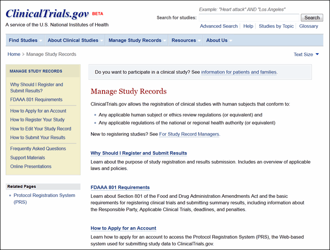This screenshot has width=330, height=250.
Task: Open the Help link in header
Action: [248, 26]
